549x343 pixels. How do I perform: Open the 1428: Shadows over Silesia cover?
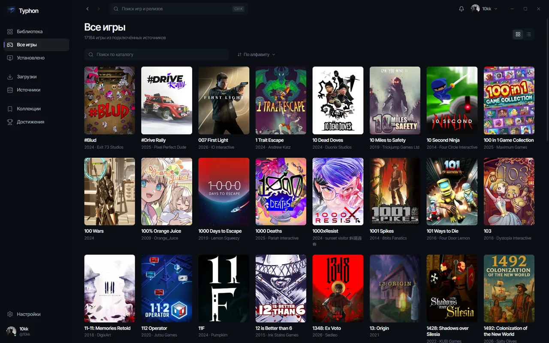tap(452, 289)
